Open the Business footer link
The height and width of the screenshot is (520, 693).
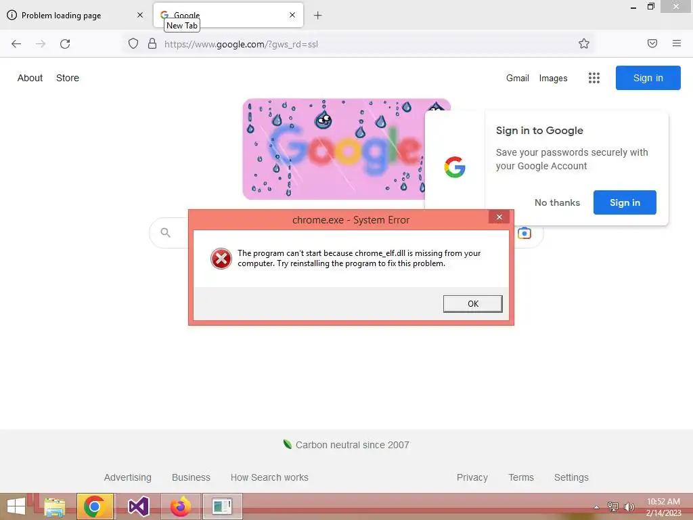(191, 477)
